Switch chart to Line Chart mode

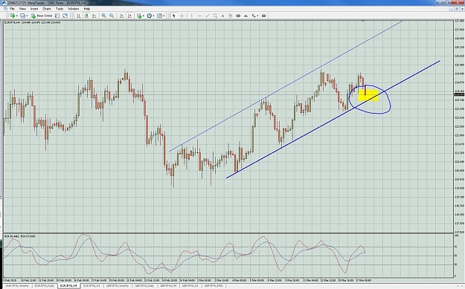coord(94,16)
